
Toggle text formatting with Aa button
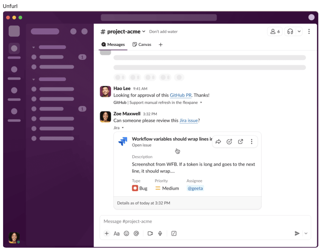[x=116, y=234]
